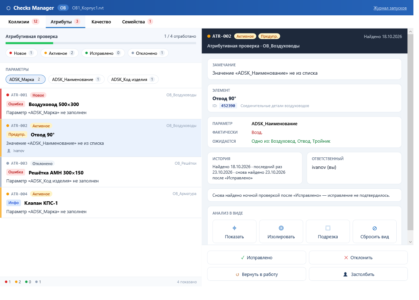Click the dashed box icon on Подрезка

pyautogui.click(x=328, y=228)
